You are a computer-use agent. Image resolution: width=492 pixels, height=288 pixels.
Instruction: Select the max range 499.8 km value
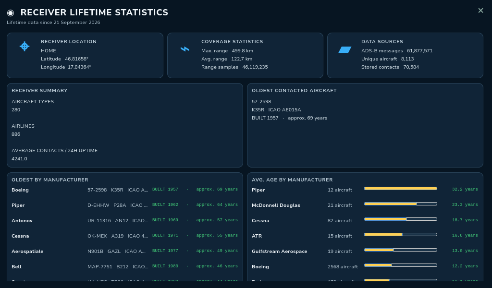coord(243,51)
